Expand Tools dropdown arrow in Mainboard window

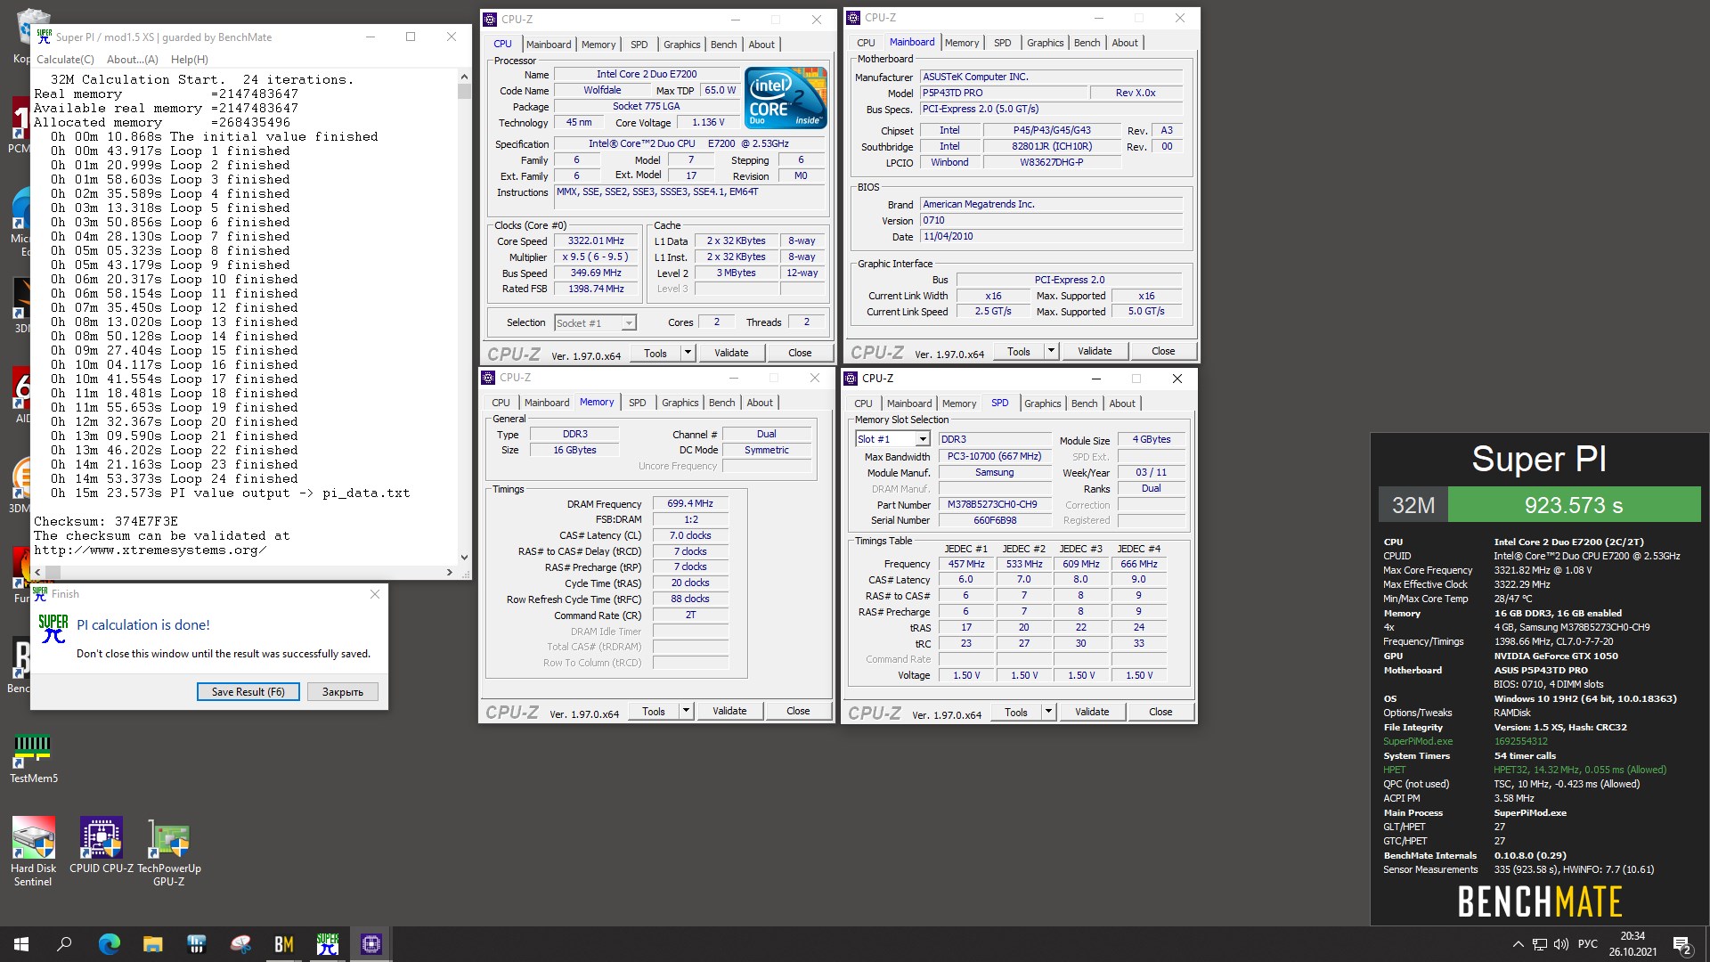tap(1051, 351)
